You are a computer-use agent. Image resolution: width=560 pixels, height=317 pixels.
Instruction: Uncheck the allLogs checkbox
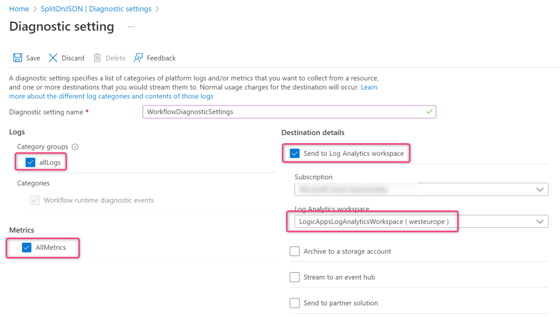pyautogui.click(x=30, y=162)
